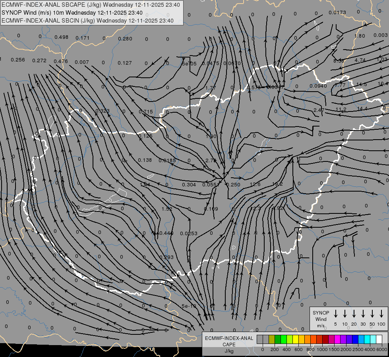Viewport: 389px width, 357px height.
Task: Click 'ECMWF-INDEX-ANAL' label in CAPE legend
Action: tap(229, 338)
